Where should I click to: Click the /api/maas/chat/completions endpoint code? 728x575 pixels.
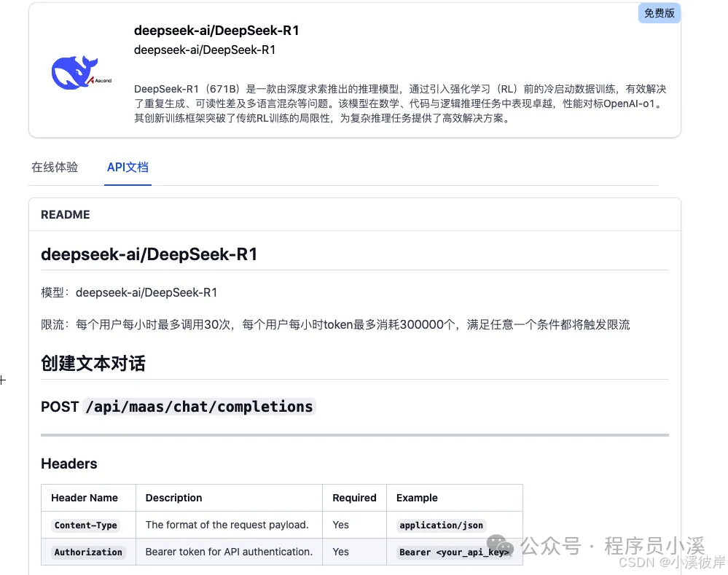pyautogui.click(x=199, y=407)
